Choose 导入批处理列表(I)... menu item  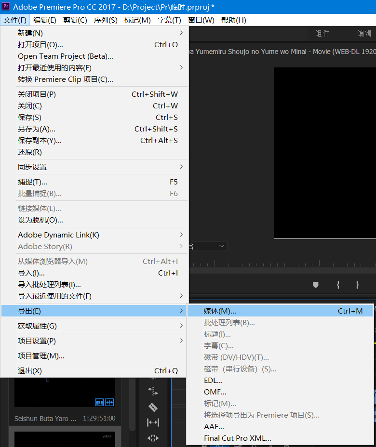pyautogui.click(x=94, y=285)
